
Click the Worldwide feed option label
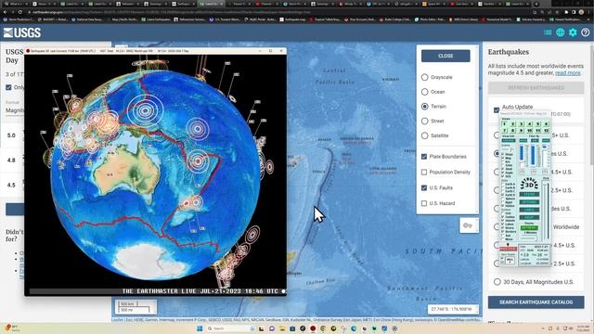pyautogui.click(x=566, y=226)
